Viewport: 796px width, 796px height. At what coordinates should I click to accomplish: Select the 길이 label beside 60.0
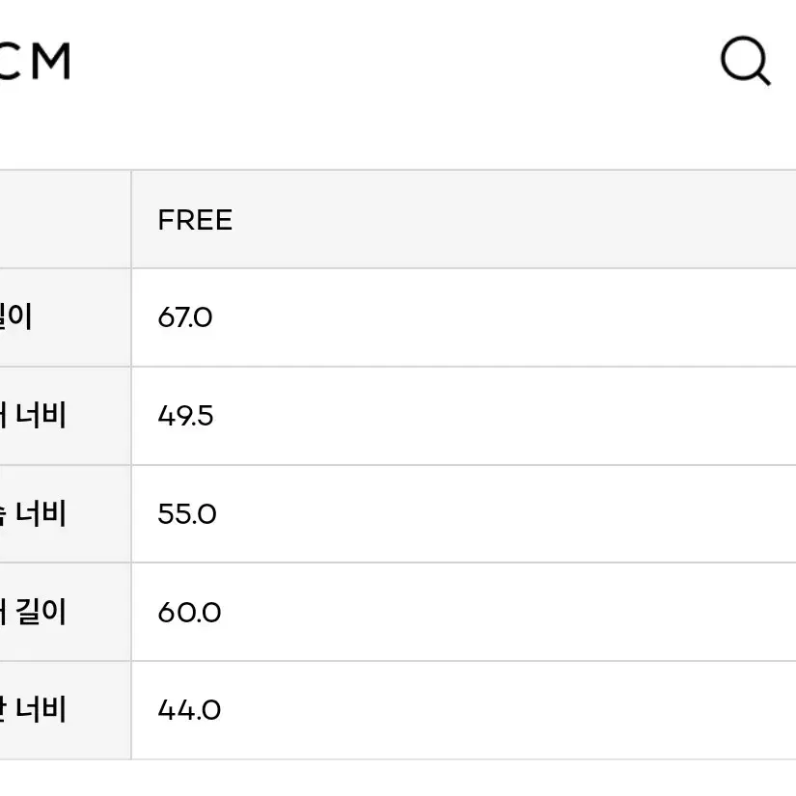point(41,611)
